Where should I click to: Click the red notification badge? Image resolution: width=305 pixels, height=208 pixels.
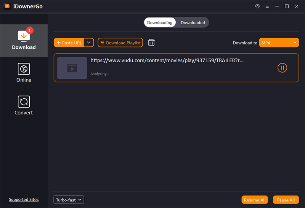[x=30, y=30]
